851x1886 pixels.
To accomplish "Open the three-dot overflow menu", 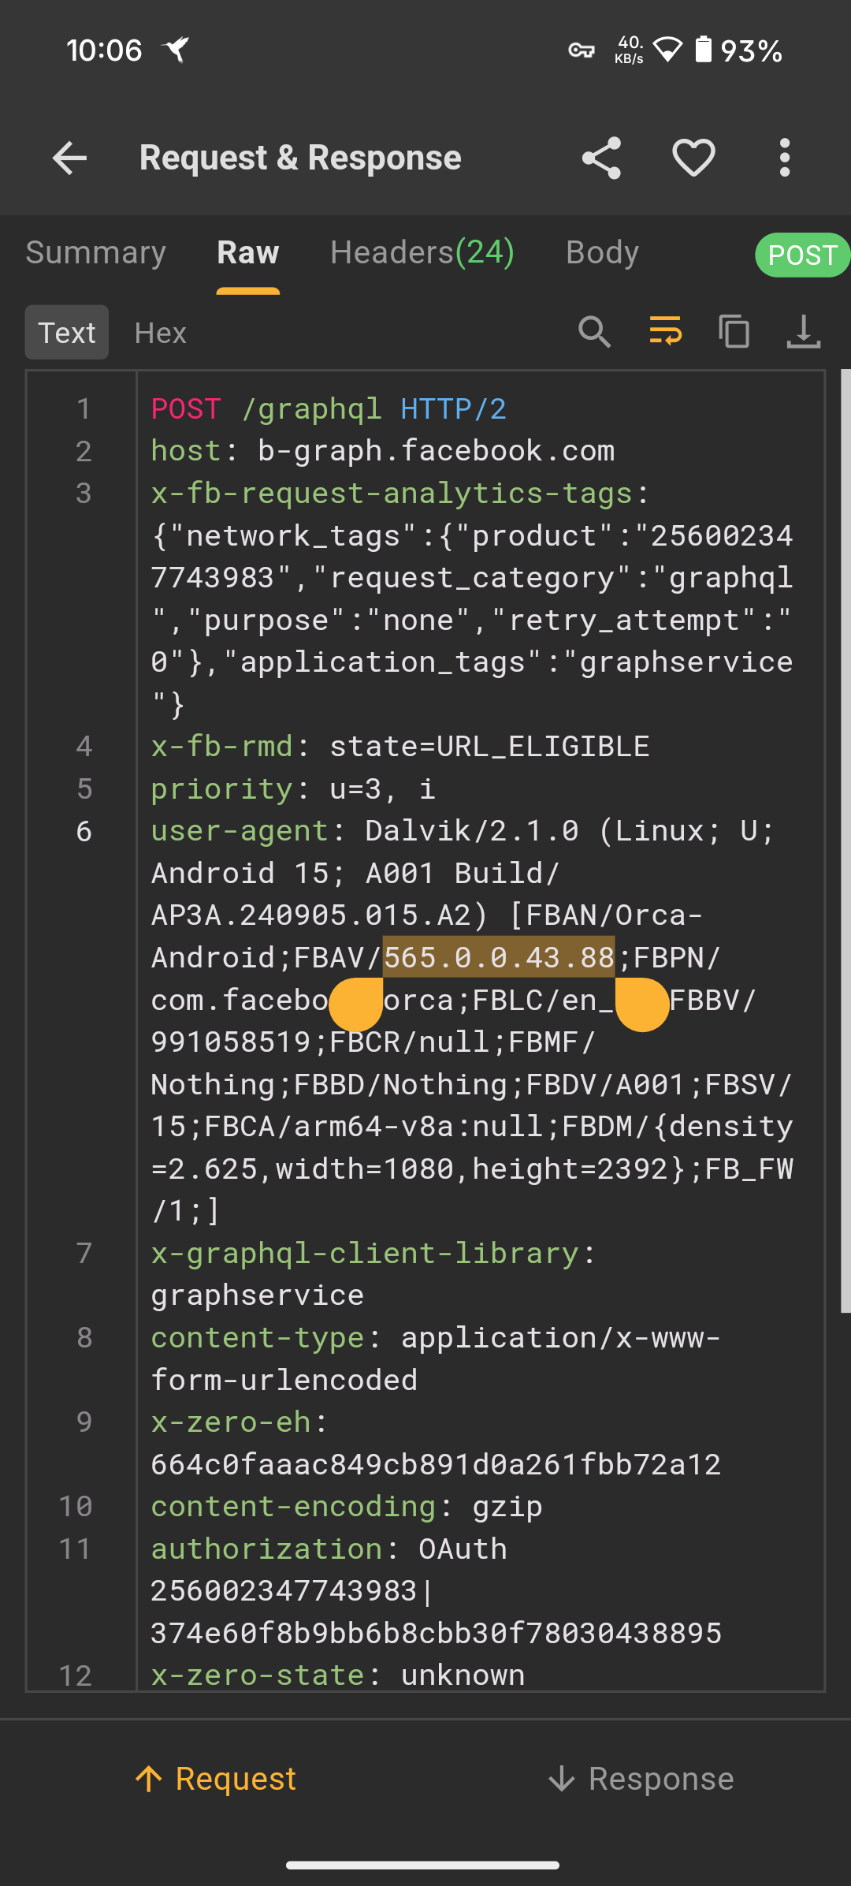I will pyautogui.click(x=784, y=158).
